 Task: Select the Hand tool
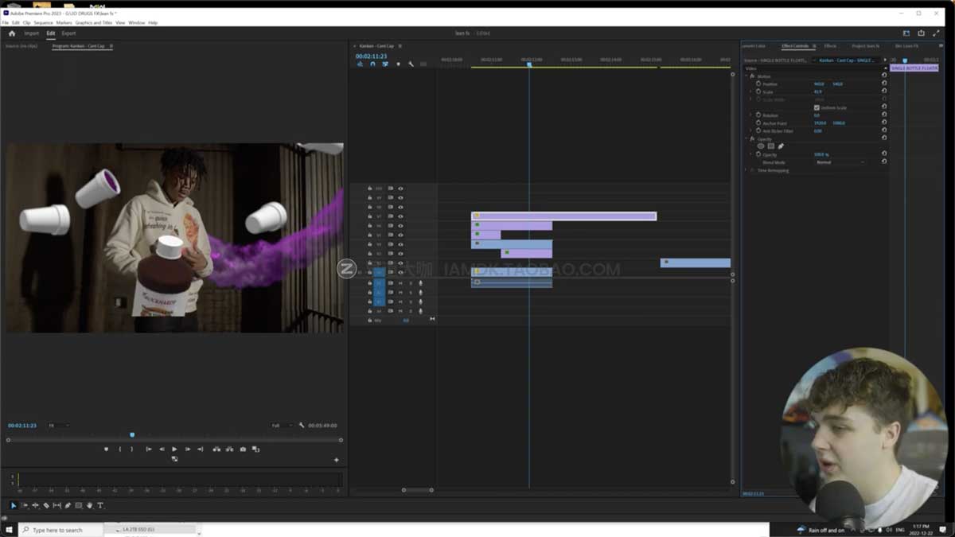[89, 505]
